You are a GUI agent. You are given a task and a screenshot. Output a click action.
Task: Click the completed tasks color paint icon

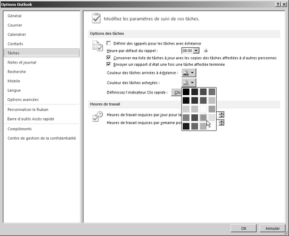pos(186,83)
